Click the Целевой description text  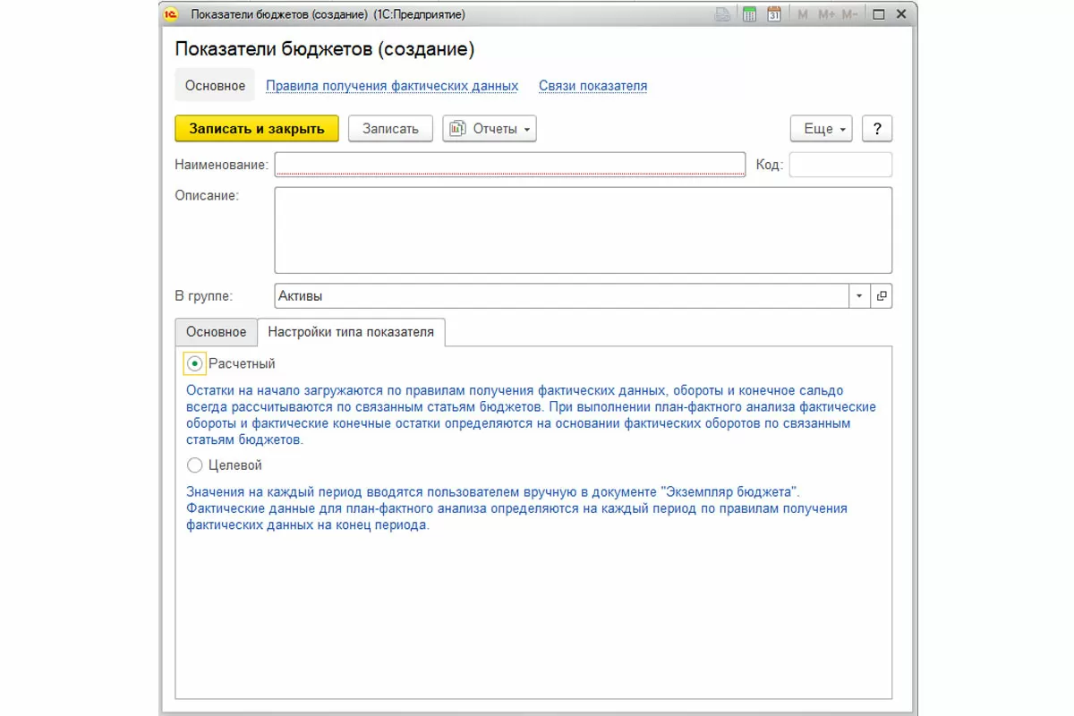516,508
